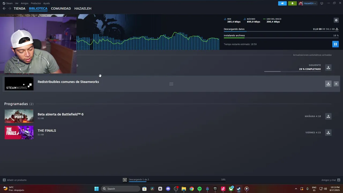Open the green notifications bell
The width and height of the screenshot is (343, 193).
292,3
